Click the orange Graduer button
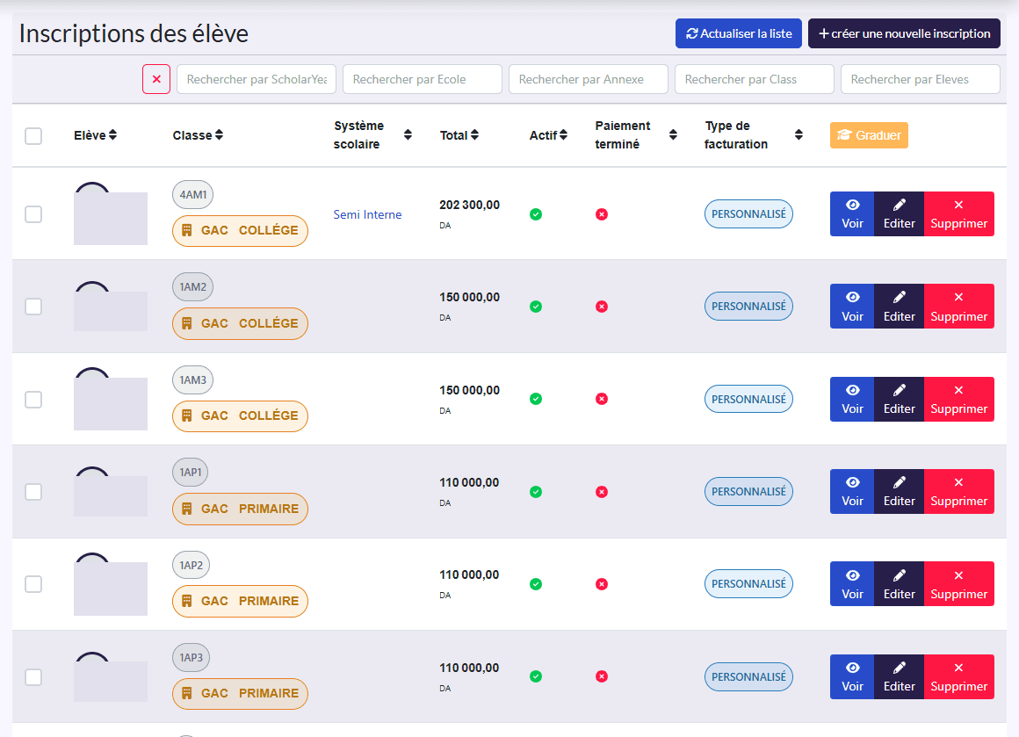The width and height of the screenshot is (1019, 737). point(869,135)
